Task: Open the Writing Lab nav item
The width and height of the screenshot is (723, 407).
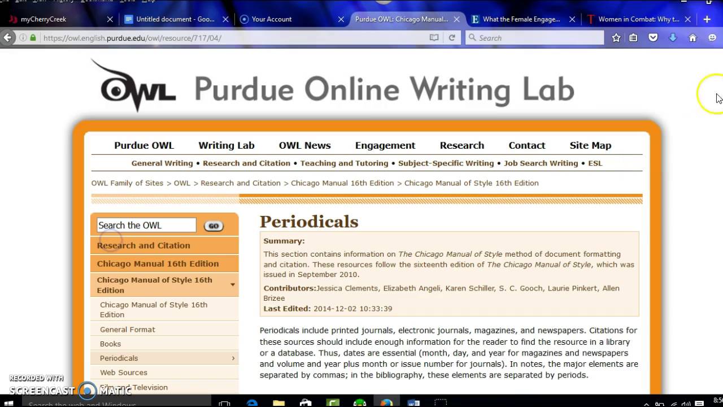Action: click(x=227, y=145)
